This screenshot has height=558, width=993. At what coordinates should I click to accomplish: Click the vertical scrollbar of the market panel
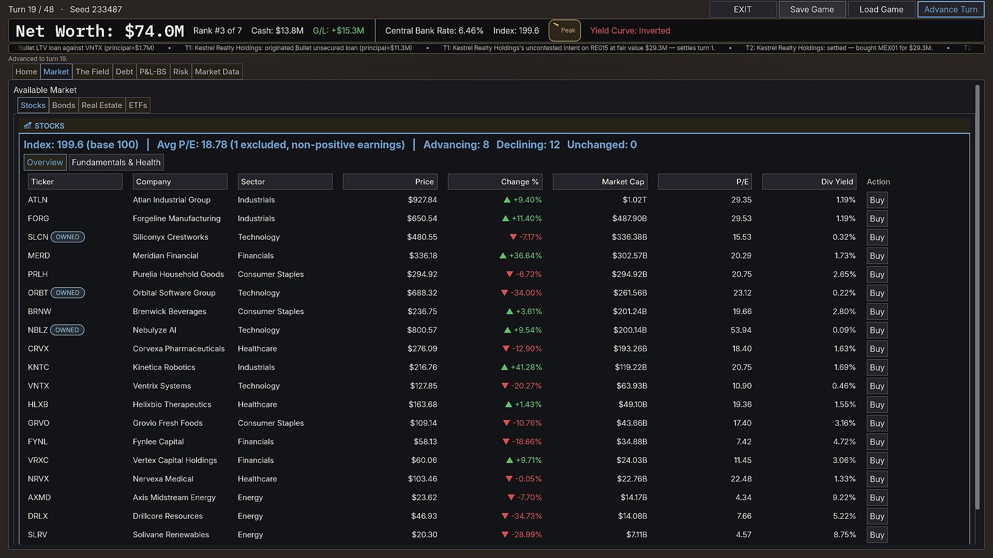pos(977,297)
